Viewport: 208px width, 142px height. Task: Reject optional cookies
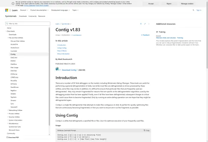click(x=169, y=4)
